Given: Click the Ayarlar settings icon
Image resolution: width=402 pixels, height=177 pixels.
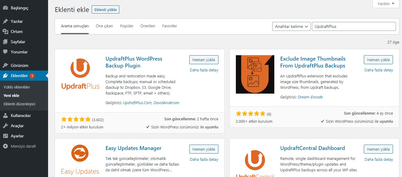Looking at the screenshot, I should (5, 136).
